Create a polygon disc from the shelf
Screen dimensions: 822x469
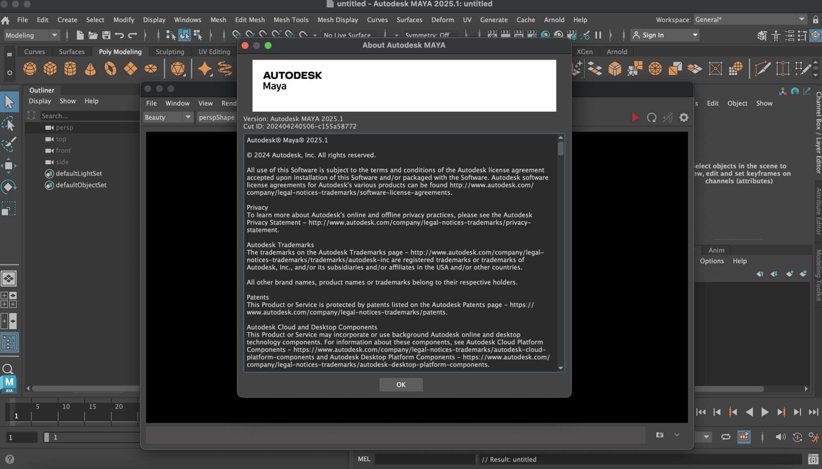click(150, 68)
